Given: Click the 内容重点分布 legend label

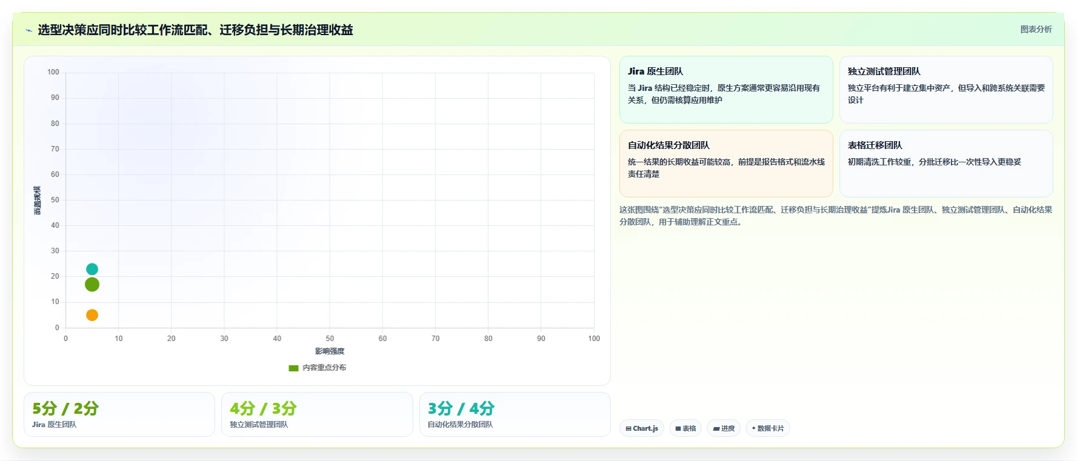Looking at the screenshot, I should [324, 368].
